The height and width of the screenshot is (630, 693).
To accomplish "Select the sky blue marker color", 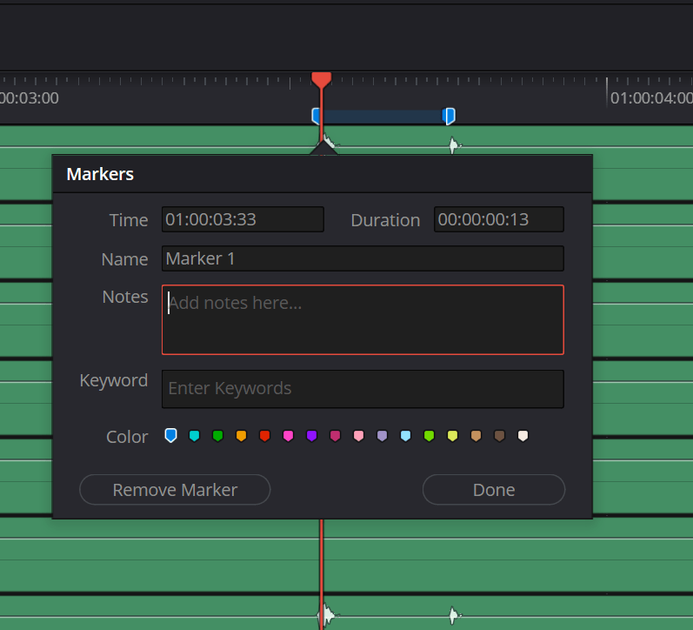I will (405, 436).
